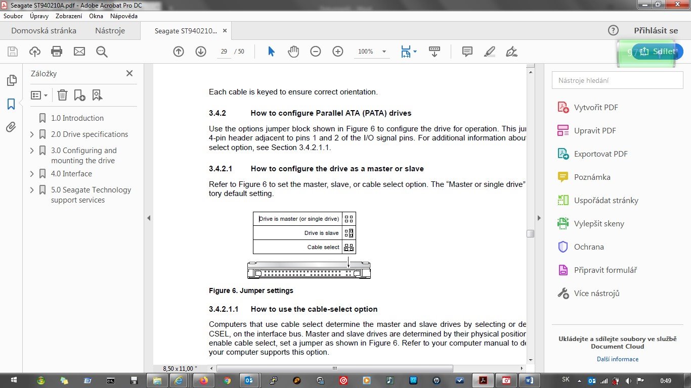
Task: Open the zoom level dropdown
Action: (384, 52)
